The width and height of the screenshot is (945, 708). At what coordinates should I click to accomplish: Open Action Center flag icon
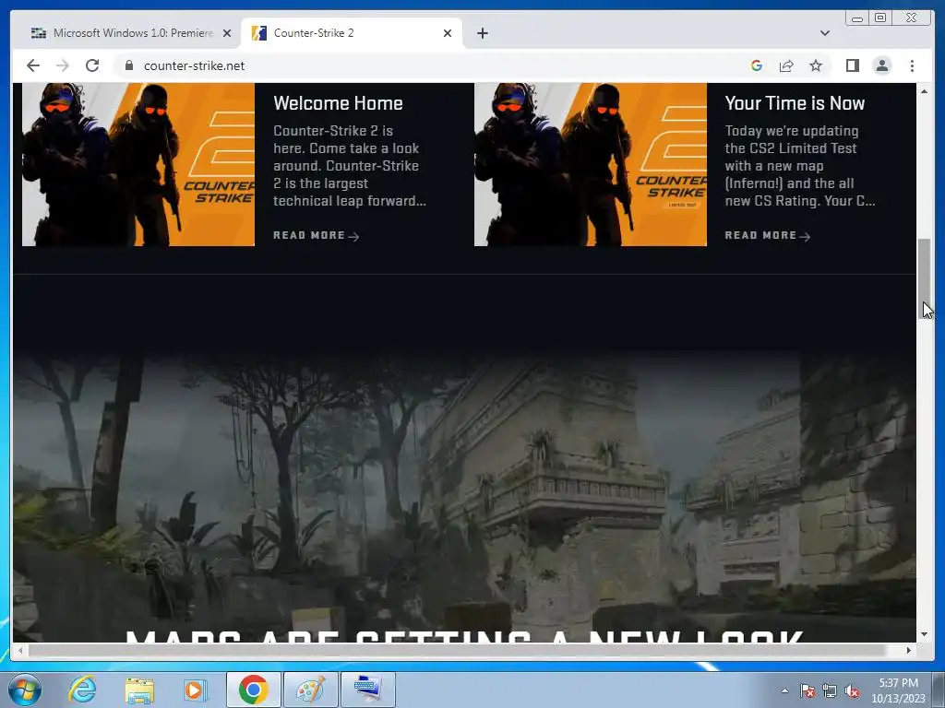tap(807, 690)
